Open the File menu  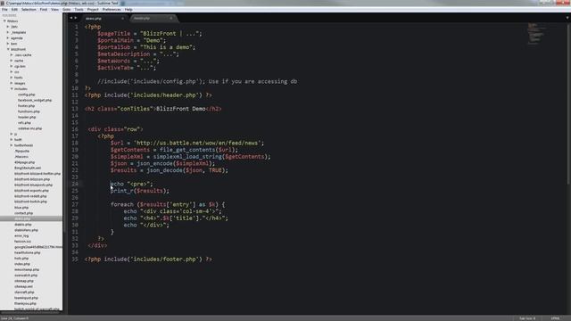[4, 10]
